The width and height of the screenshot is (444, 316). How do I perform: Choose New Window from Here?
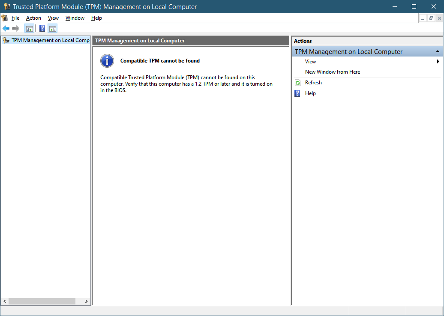tap(333, 72)
